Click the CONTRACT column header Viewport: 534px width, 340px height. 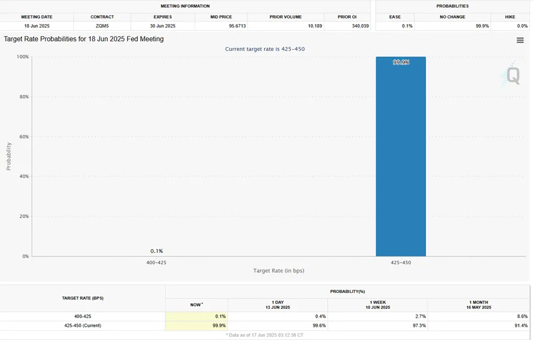[102, 17]
